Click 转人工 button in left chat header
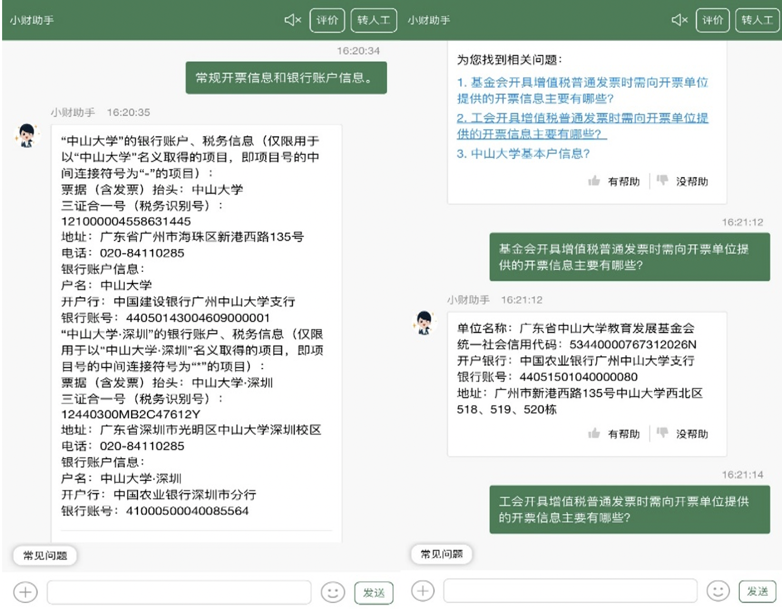 click(x=373, y=21)
